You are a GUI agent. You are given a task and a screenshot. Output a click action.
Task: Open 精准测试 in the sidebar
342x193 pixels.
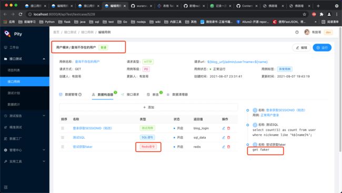(25, 127)
